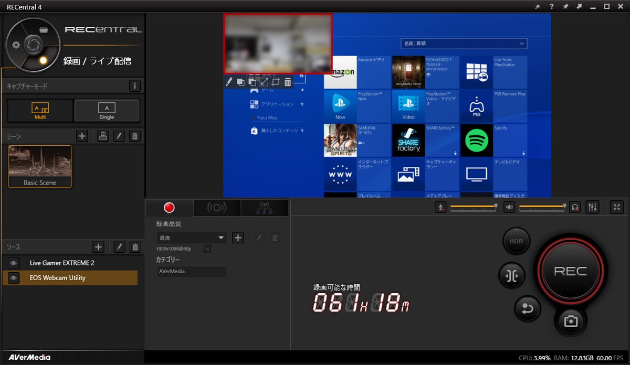The width and height of the screenshot is (630, 365).
Task: Click the Spotify tile in the preview
Action: click(x=493, y=140)
